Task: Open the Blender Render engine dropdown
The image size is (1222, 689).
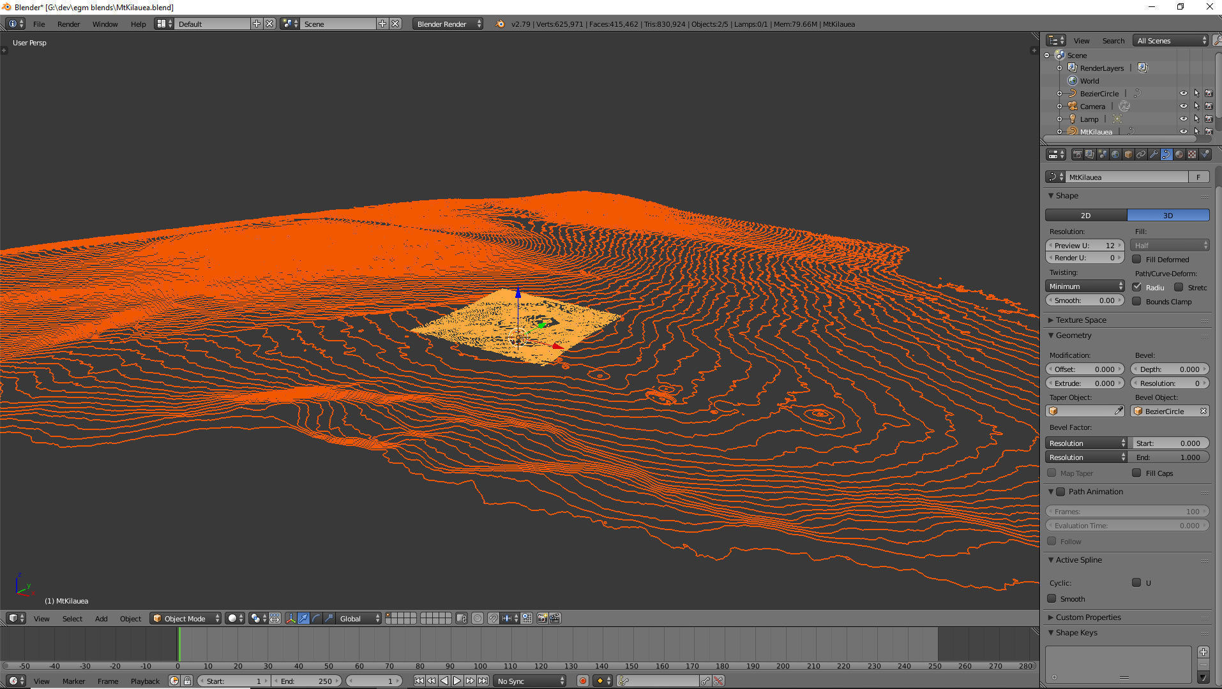Action: (448, 24)
